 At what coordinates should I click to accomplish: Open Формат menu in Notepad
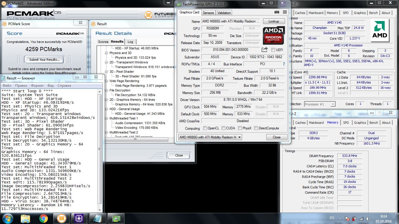click(x=37, y=86)
